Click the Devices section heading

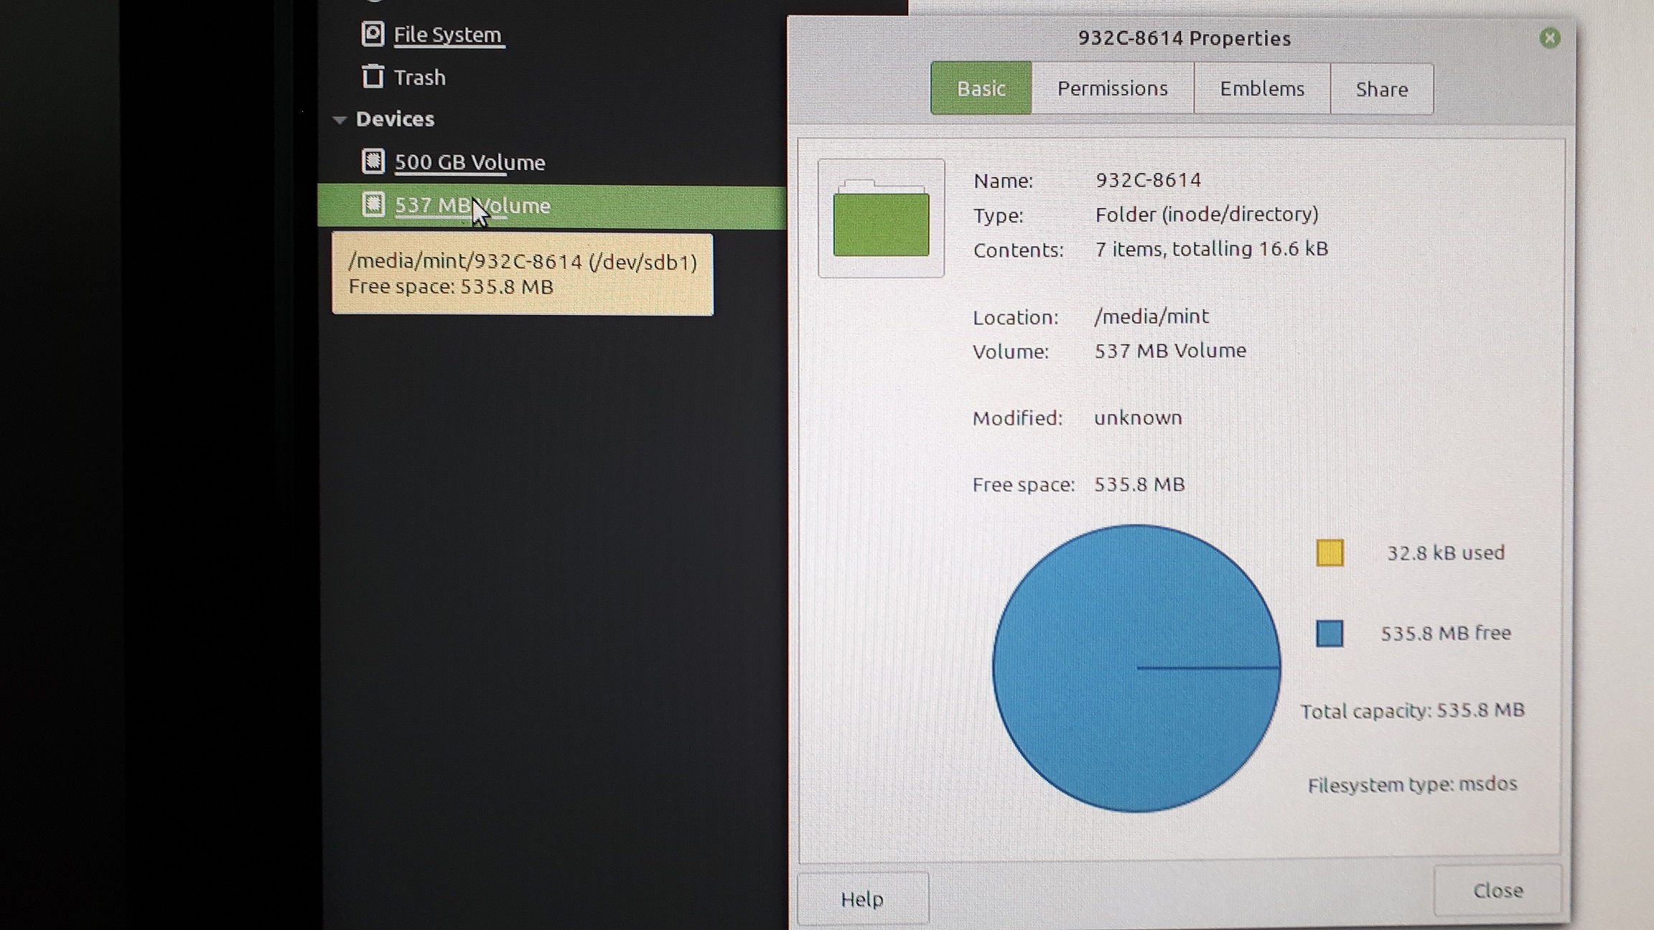click(395, 118)
